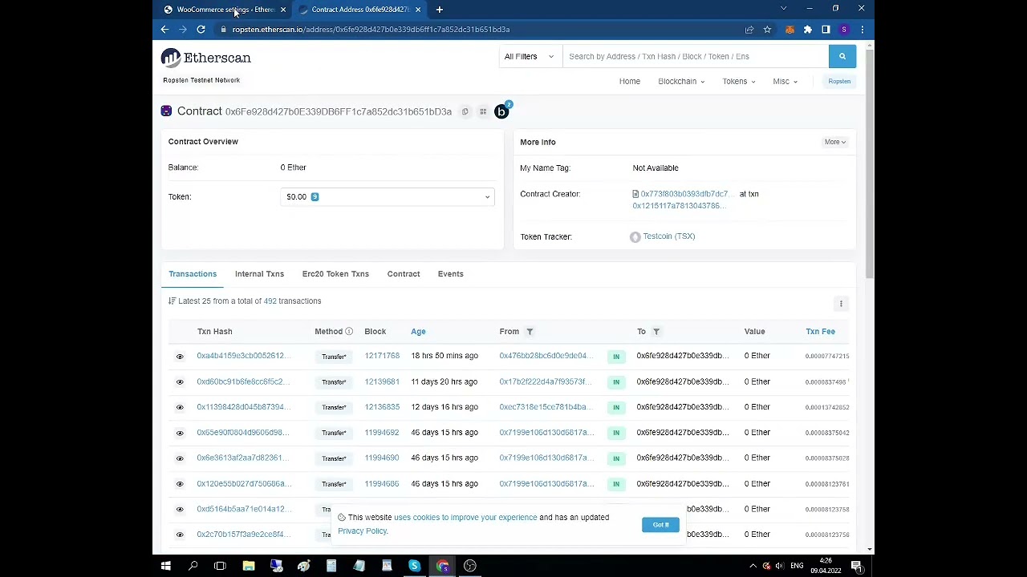Switch to the Internal Txns tab
The image size is (1027, 577).
click(x=259, y=274)
